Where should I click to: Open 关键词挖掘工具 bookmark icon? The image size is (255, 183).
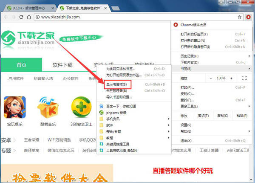tap(101, 144)
